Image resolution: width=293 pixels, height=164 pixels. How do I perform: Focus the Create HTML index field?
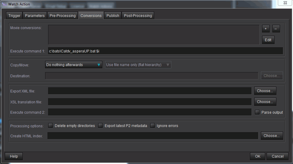pyautogui.click(x=153, y=136)
